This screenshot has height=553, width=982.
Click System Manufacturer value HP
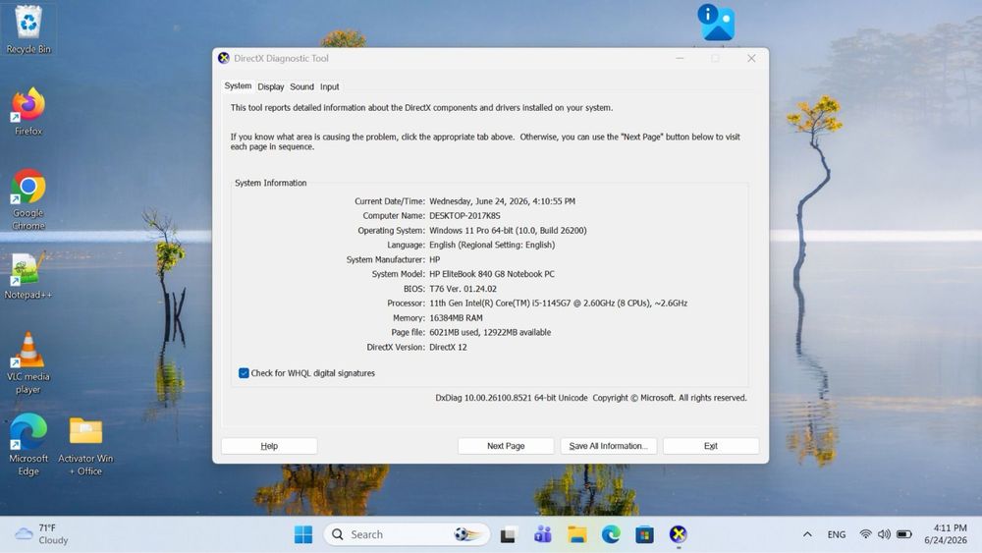point(435,259)
